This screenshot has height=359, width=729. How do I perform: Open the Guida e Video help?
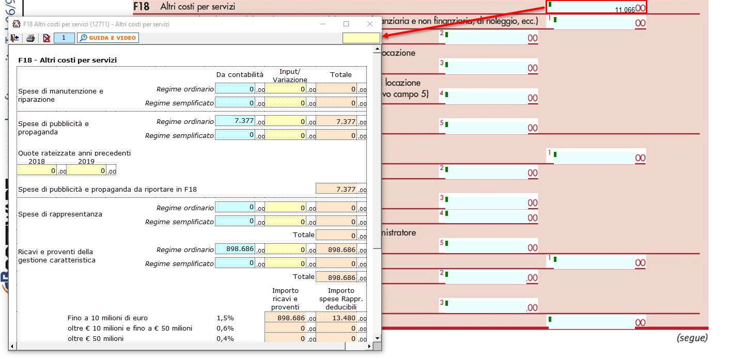(x=108, y=38)
